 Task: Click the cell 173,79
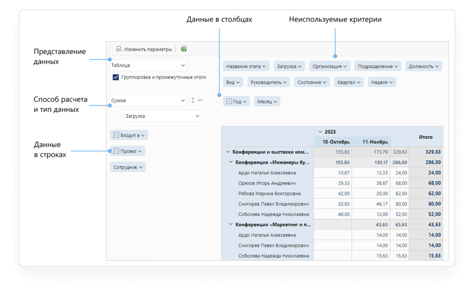pos(371,152)
